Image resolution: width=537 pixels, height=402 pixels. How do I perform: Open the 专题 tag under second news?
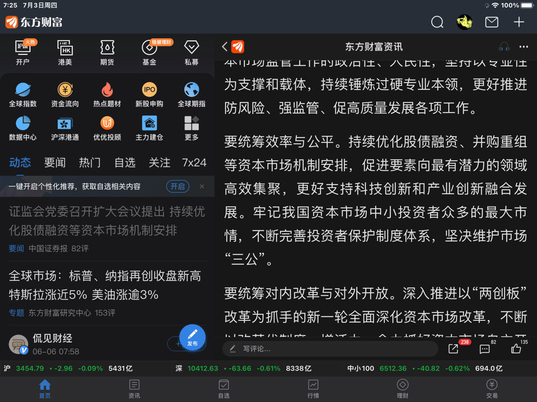[16, 313]
